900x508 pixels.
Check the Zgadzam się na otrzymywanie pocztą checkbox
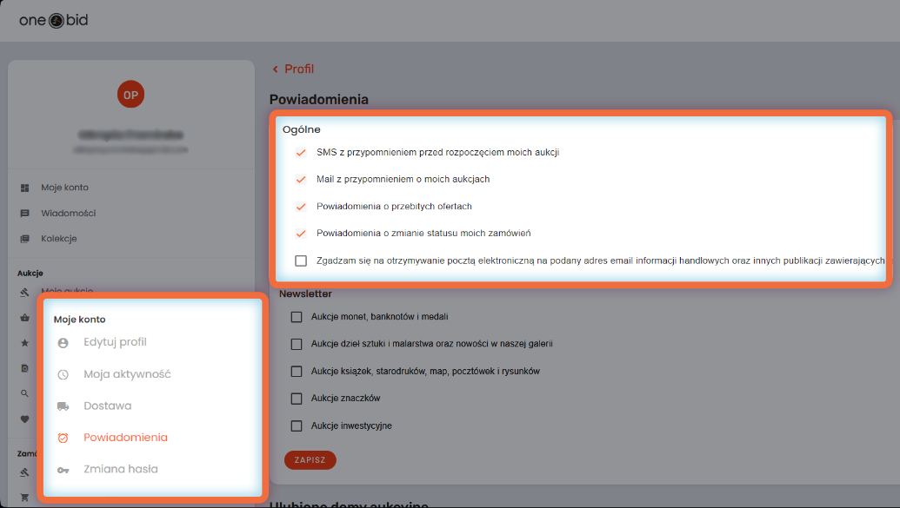[x=301, y=261]
